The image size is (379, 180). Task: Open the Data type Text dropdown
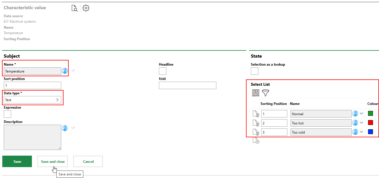tap(32, 100)
